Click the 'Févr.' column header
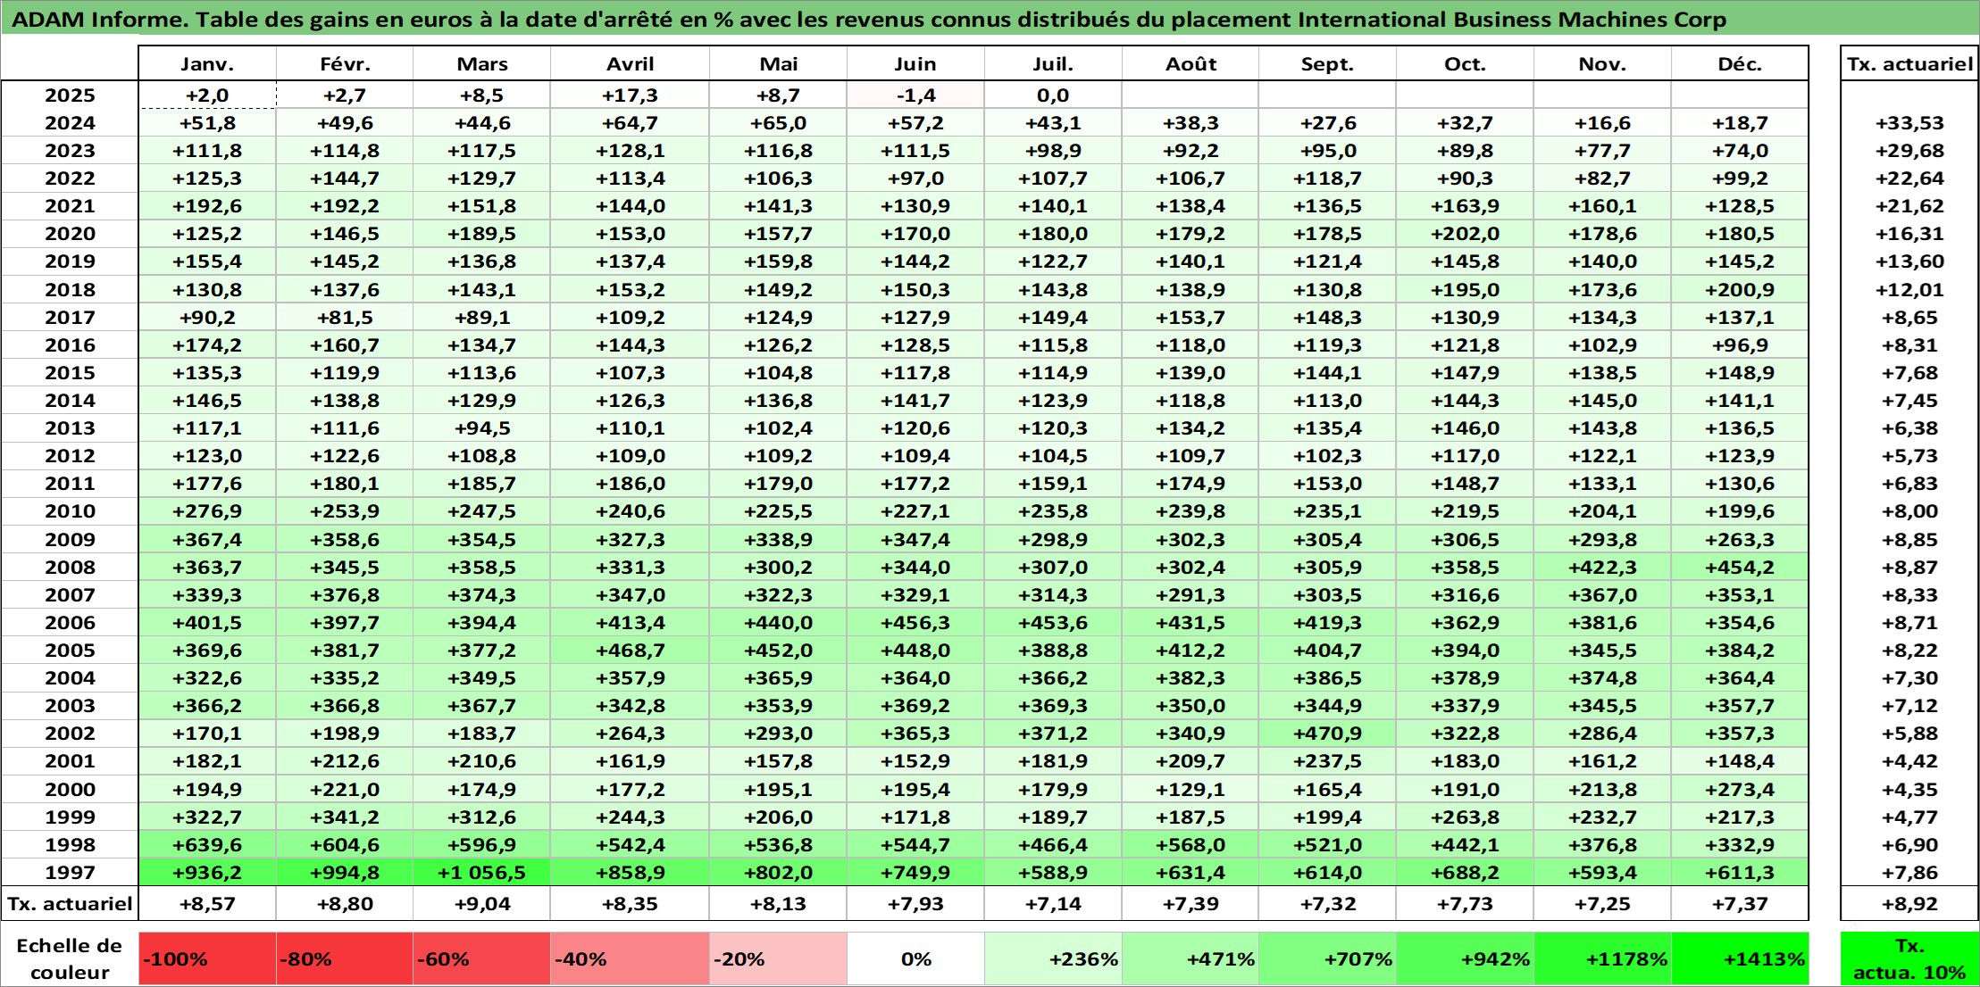 (345, 63)
